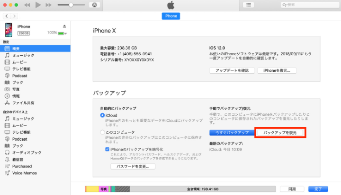Click the rewind playback button
Image resolution: width=341 pixels, height=195 pixels.
point(27,5)
